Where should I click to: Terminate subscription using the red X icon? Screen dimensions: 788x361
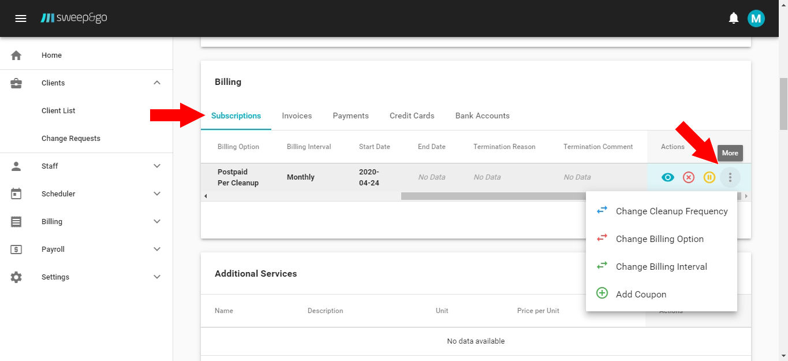688,177
